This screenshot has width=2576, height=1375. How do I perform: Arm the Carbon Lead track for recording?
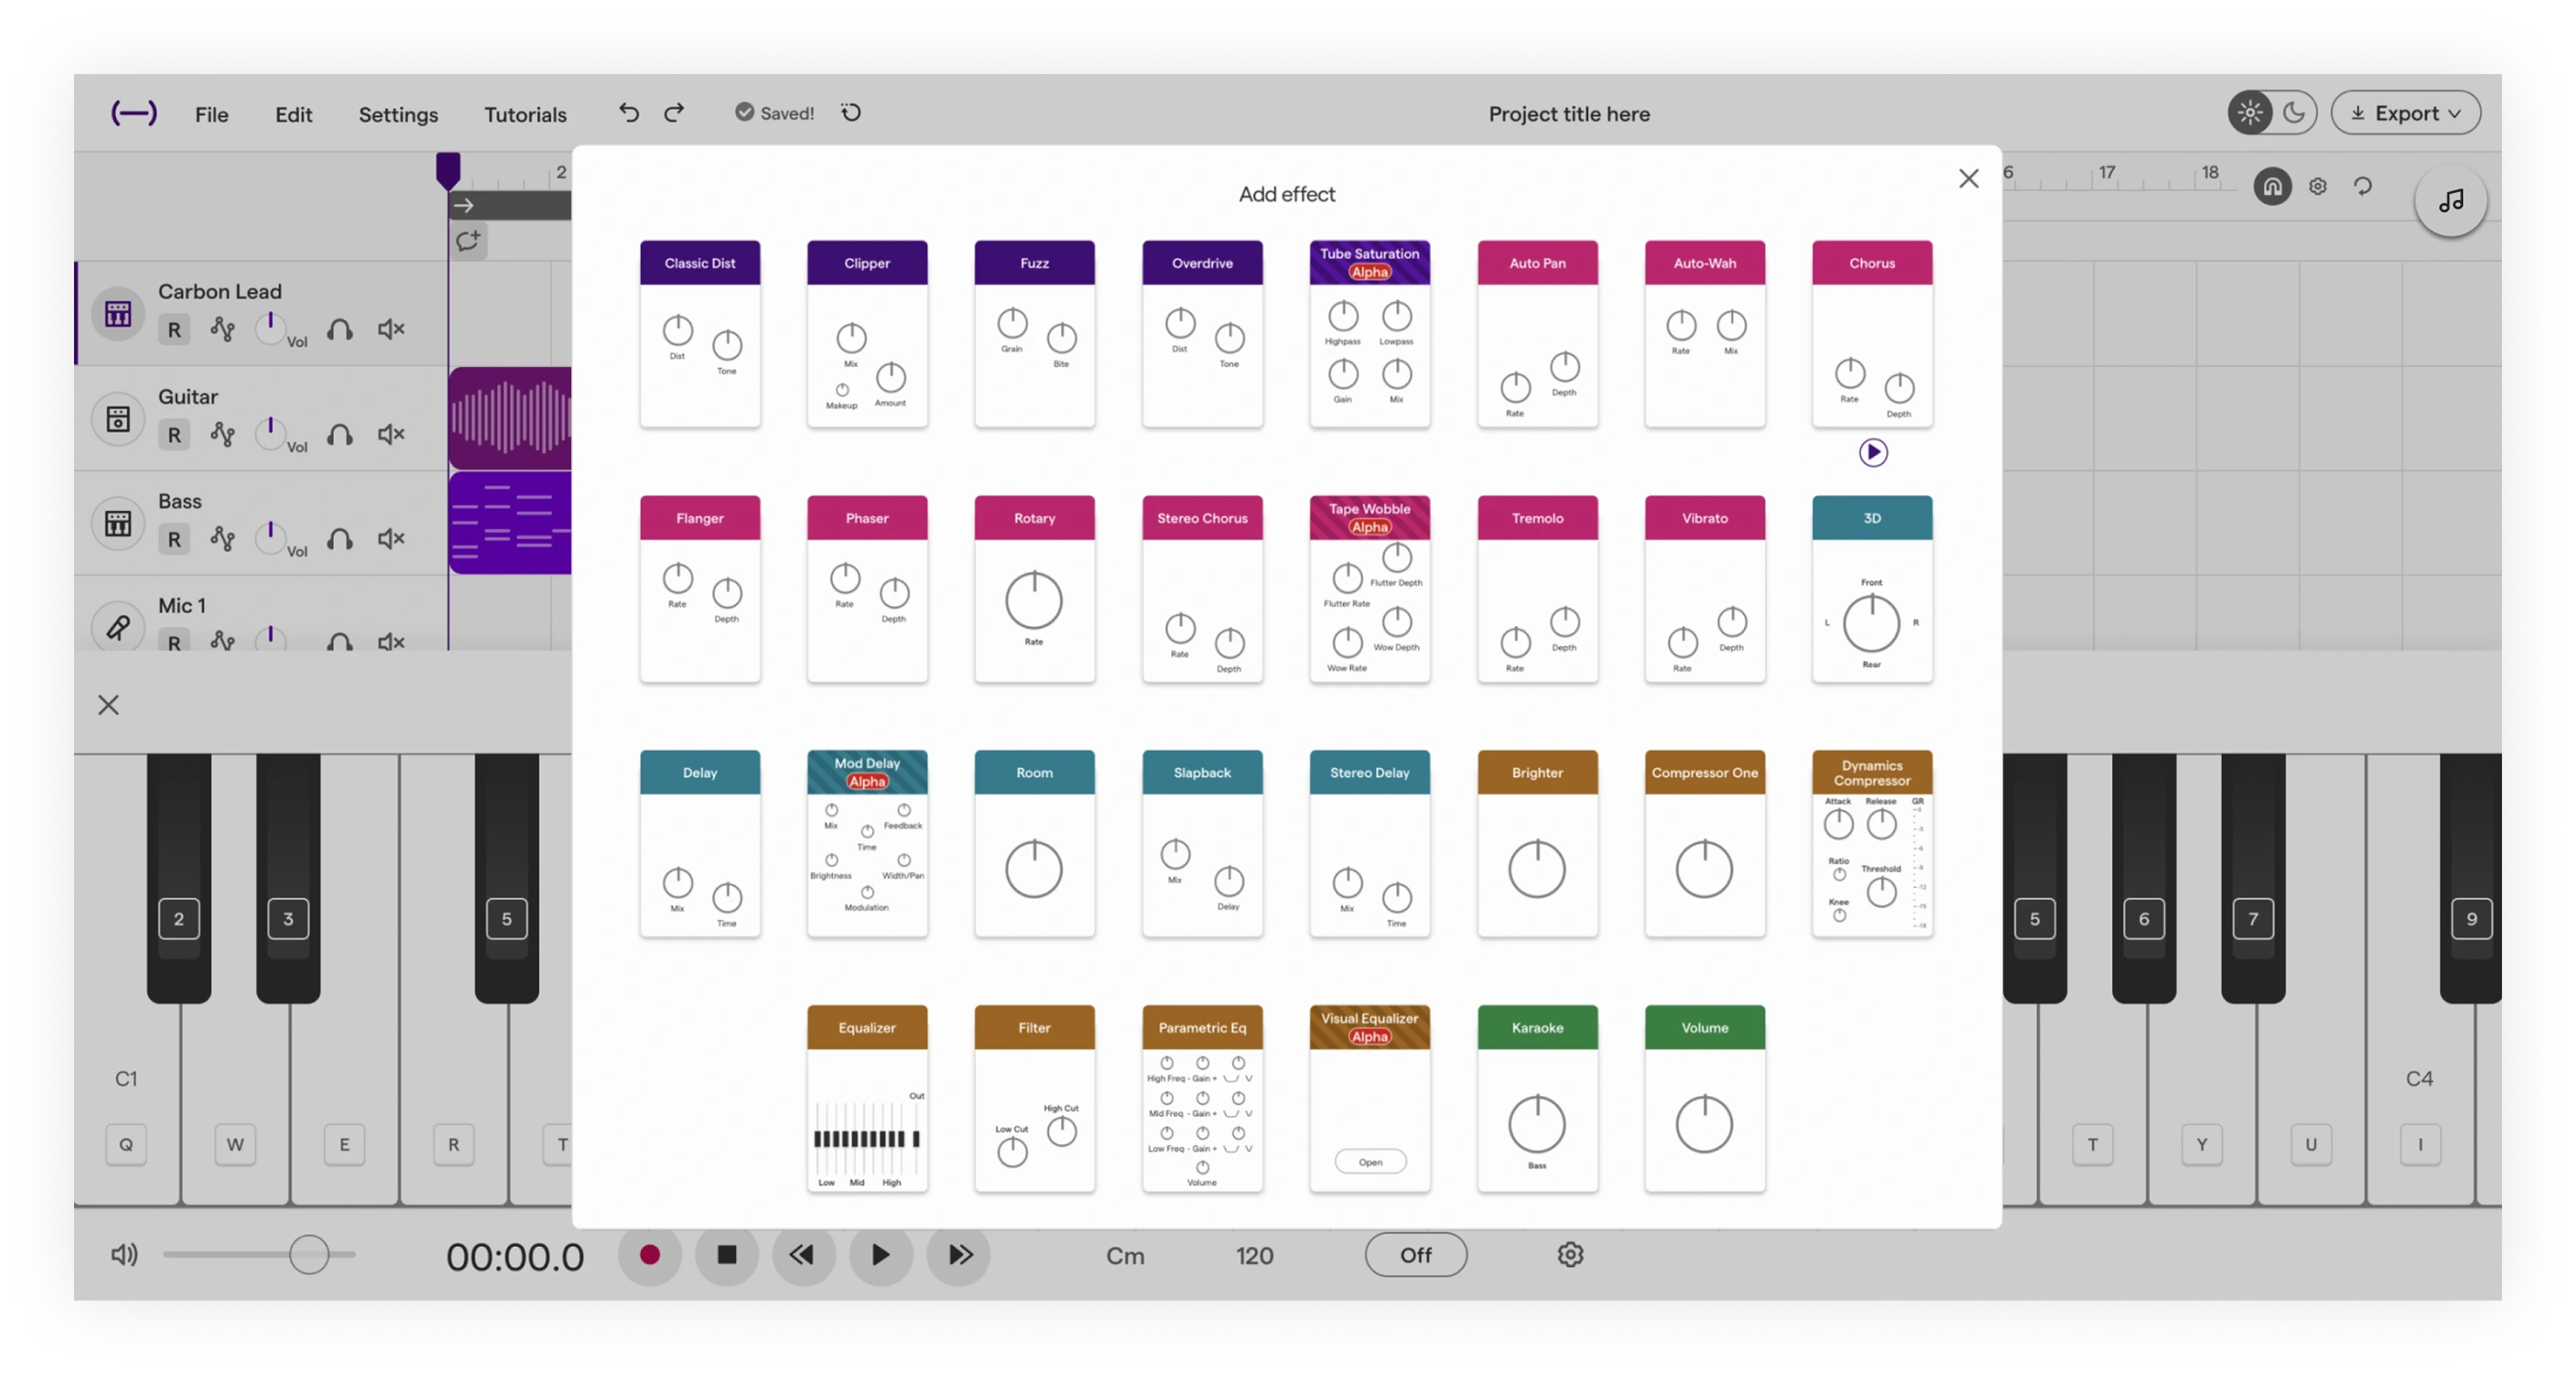(x=174, y=330)
